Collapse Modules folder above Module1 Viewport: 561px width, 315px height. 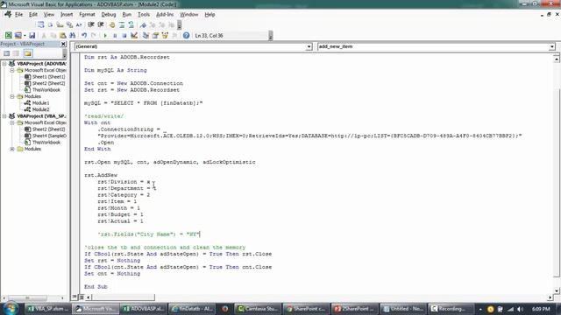click(11, 96)
